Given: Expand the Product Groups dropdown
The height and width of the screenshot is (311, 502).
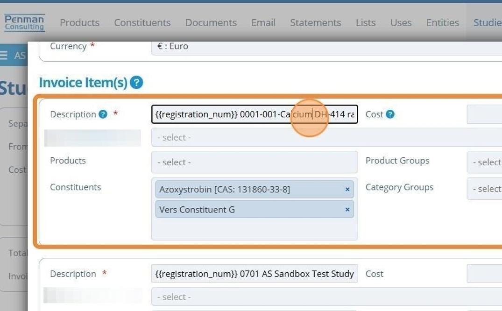Looking at the screenshot, I should 484,163.
